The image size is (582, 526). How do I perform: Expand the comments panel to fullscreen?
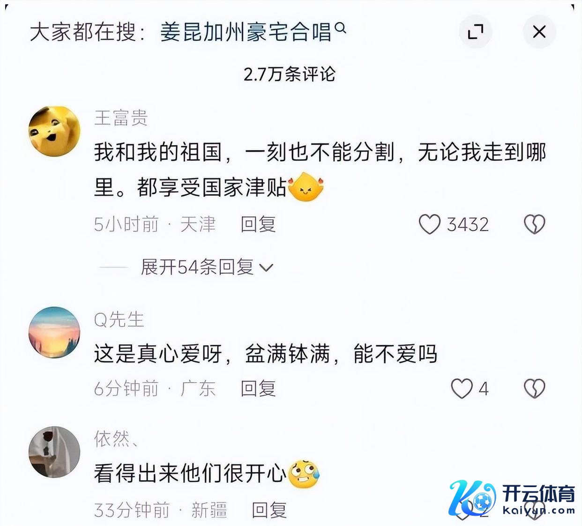pos(476,32)
